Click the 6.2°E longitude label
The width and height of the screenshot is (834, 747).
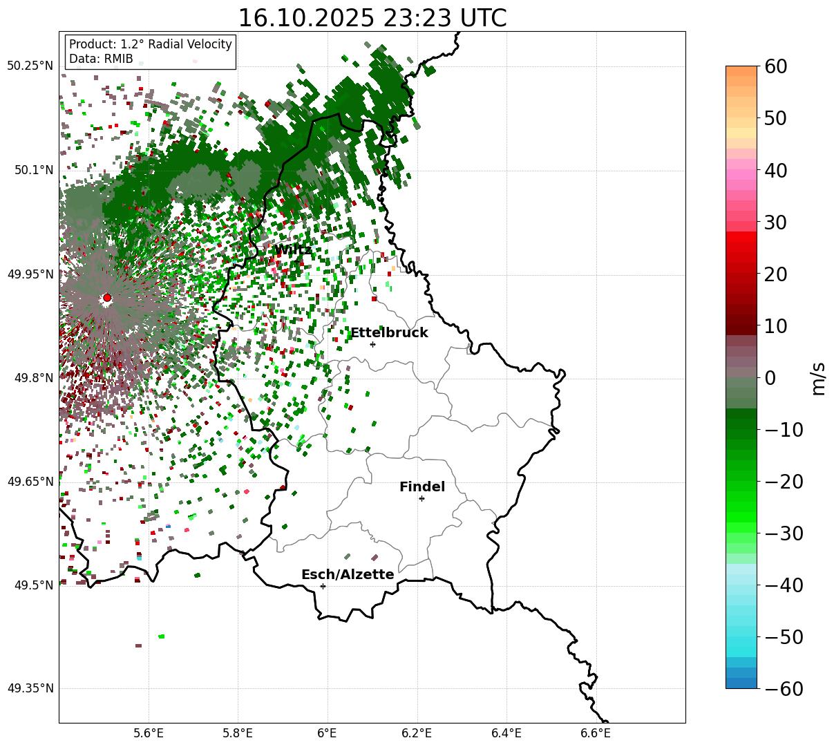(x=417, y=733)
